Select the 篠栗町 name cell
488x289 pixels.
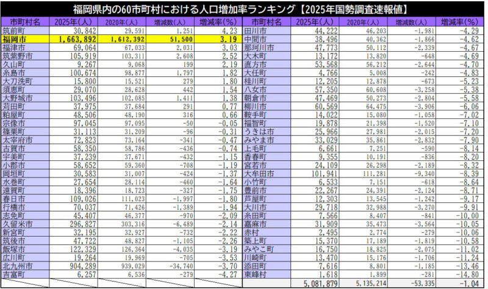25,132
